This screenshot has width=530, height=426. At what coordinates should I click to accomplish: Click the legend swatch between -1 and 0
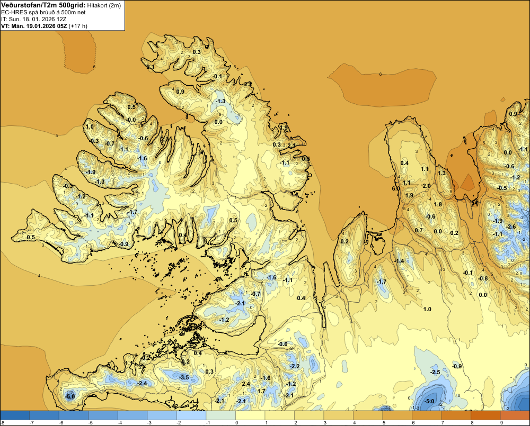coord(220,415)
